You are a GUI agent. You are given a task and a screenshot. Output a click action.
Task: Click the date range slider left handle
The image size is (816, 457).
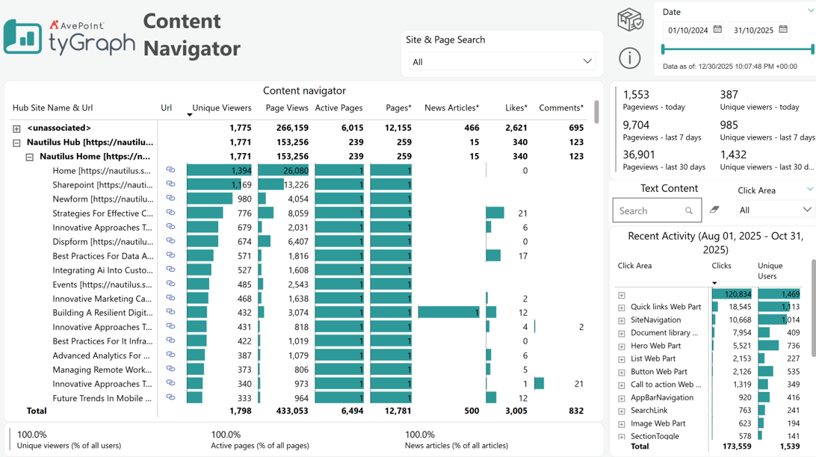click(663, 49)
